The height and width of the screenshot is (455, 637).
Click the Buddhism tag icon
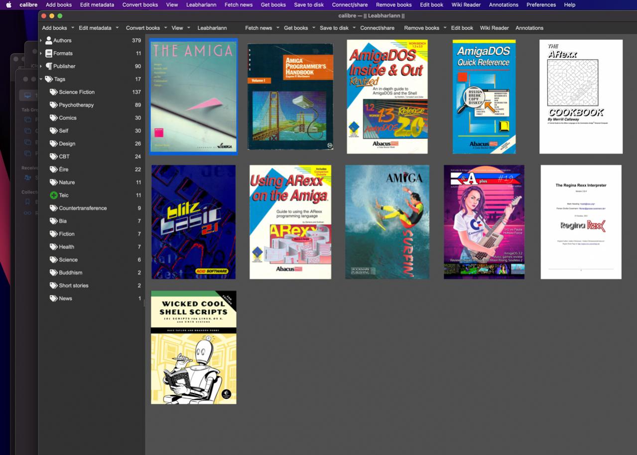pyautogui.click(x=54, y=273)
